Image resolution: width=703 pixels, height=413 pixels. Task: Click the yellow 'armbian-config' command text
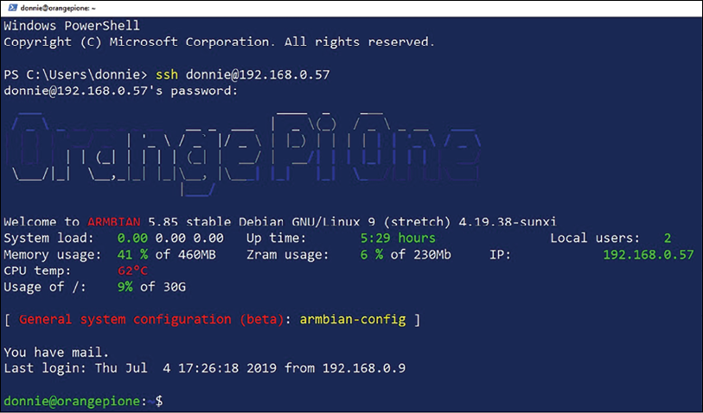(353, 320)
